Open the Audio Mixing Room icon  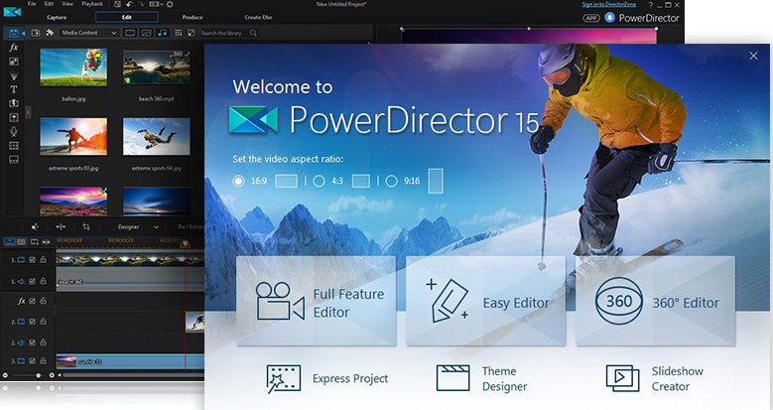[x=14, y=117]
